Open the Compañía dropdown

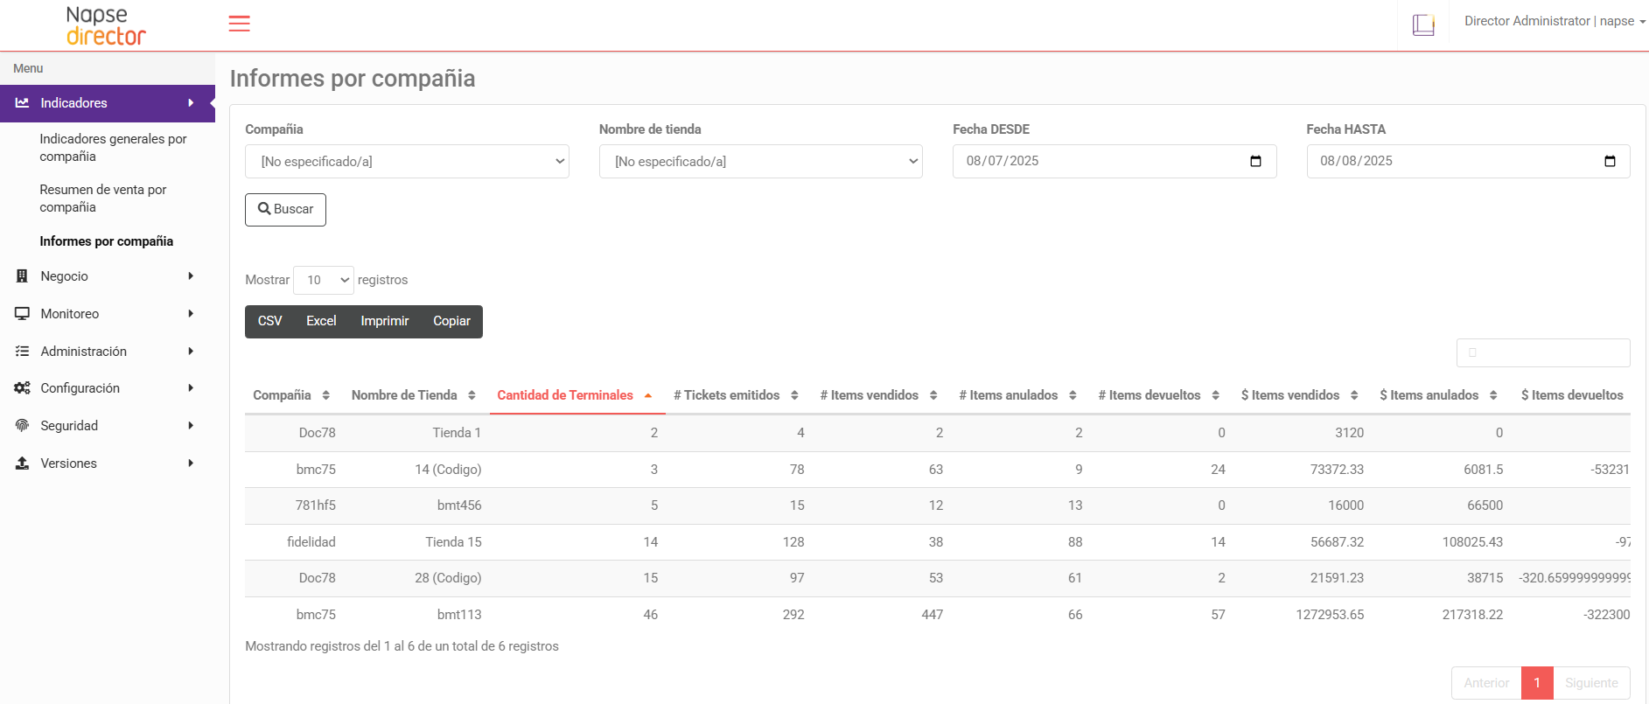pyautogui.click(x=407, y=162)
